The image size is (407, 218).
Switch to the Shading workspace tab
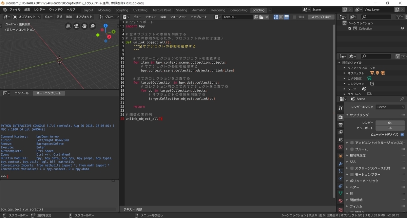[x=181, y=10]
